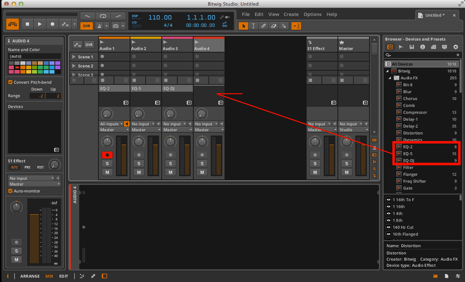Screen dimensions: 465x282
Task: Toggle Convert Pitch-bend checkbox
Action: (11, 82)
